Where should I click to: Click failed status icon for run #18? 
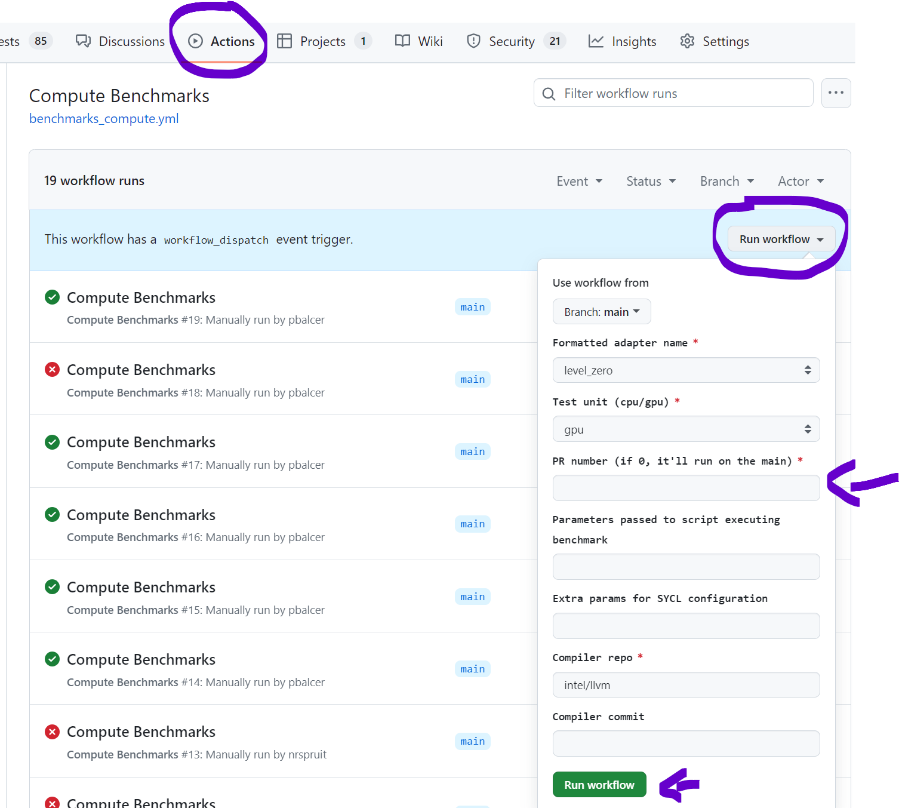pos(53,369)
